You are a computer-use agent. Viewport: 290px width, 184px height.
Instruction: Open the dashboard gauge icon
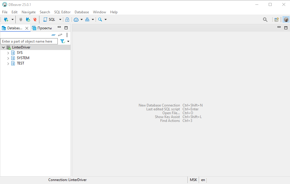76,20
